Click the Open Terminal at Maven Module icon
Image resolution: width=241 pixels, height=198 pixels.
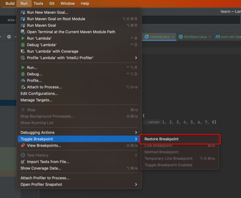pos(23,32)
